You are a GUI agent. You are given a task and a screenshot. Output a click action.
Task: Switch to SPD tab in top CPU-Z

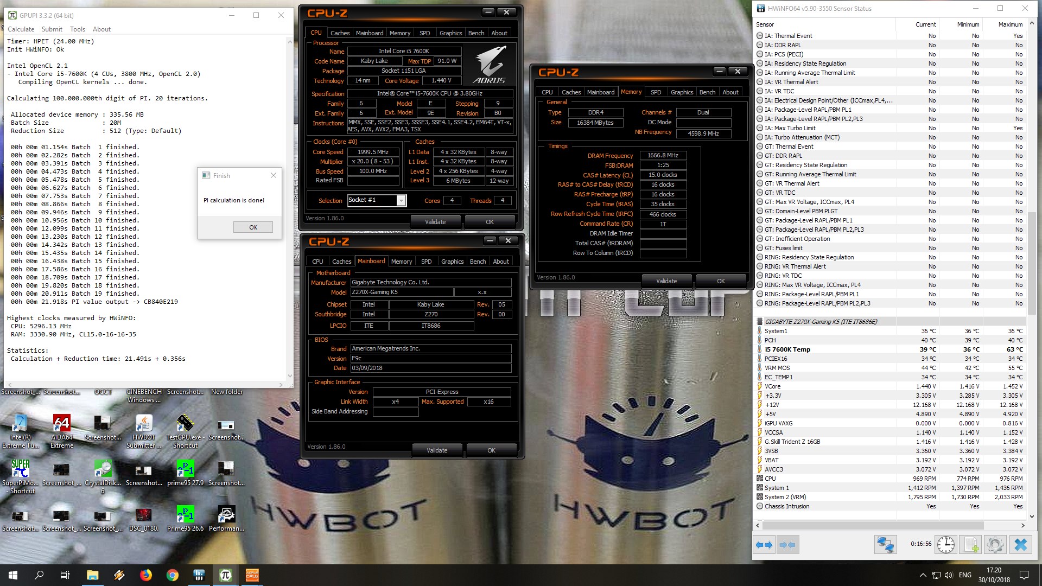click(x=425, y=33)
